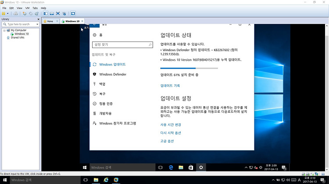The width and height of the screenshot is (329, 184).
Task: Toggle the thumbnail bar toolbar icon
Action: [52, 14]
